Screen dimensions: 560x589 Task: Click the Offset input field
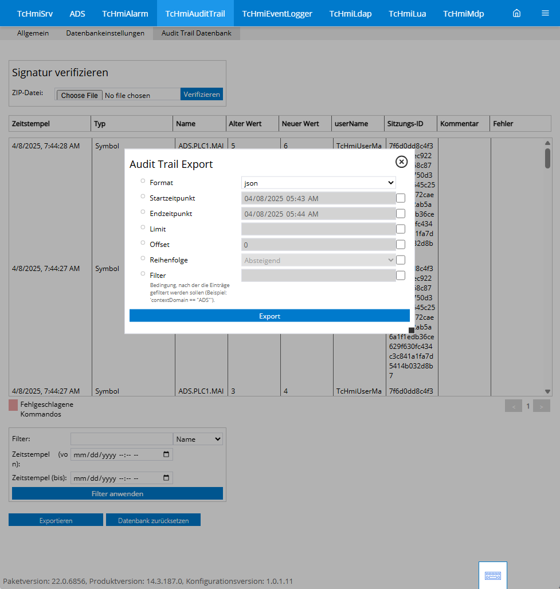point(318,245)
